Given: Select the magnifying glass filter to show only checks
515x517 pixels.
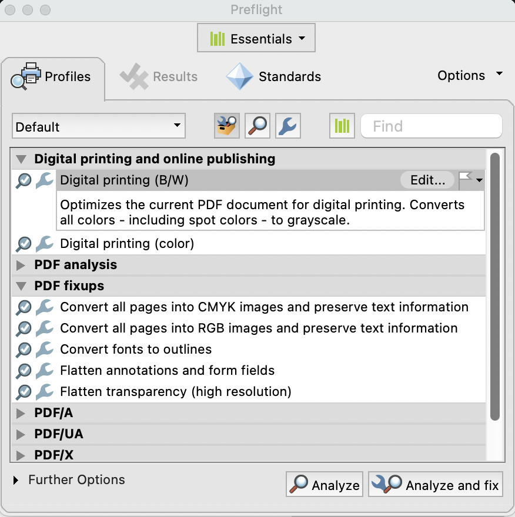Looking at the screenshot, I should pos(257,125).
